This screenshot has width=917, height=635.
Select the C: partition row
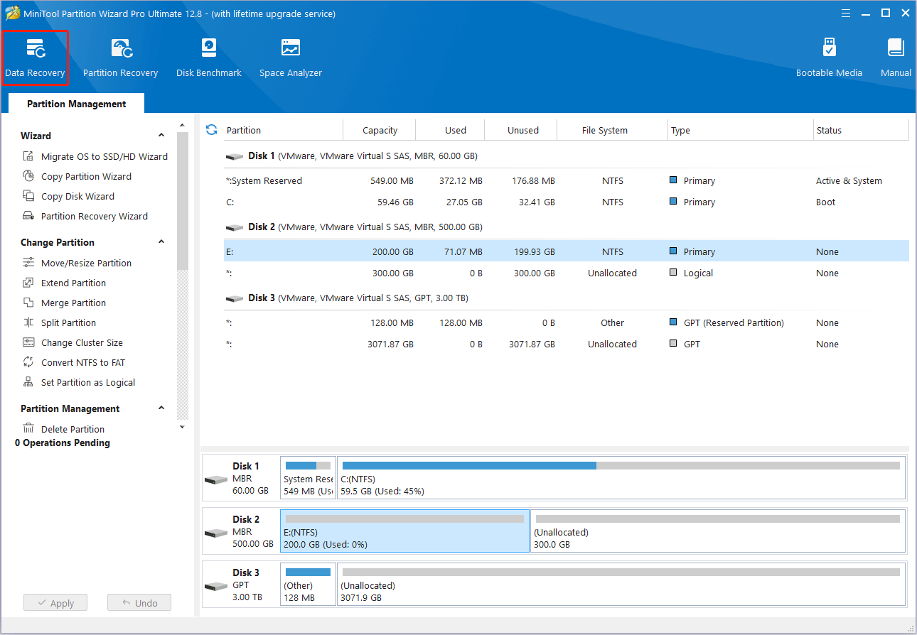(x=566, y=202)
